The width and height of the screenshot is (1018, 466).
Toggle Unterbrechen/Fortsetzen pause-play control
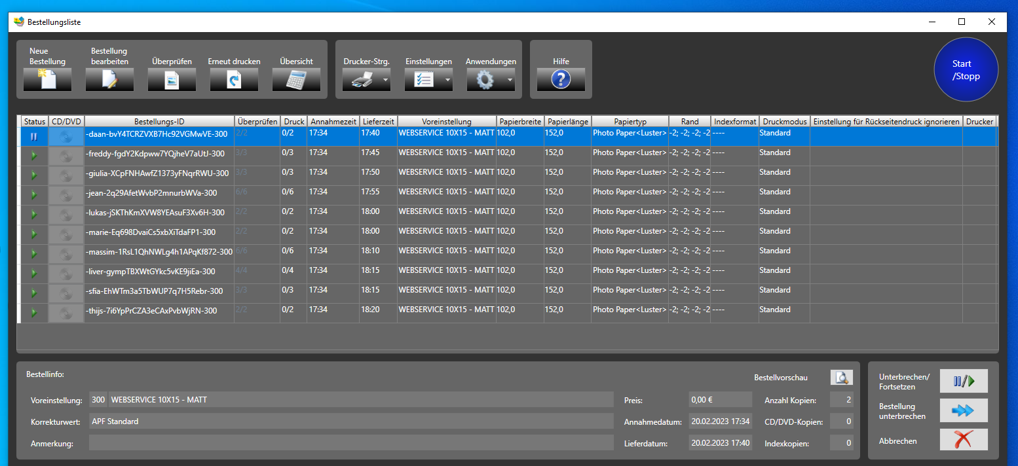click(x=964, y=380)
